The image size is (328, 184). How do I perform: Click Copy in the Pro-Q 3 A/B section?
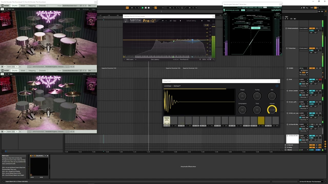click(175, 21)
